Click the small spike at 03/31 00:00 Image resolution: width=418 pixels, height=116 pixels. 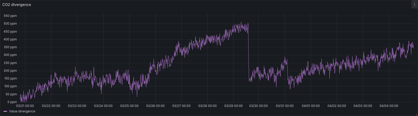(285, 57)
